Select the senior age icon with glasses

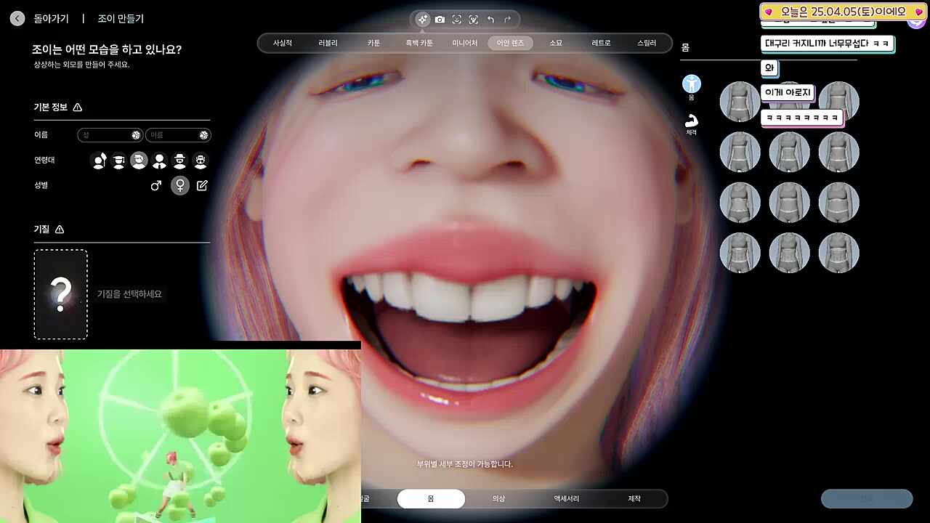[201, 161]
